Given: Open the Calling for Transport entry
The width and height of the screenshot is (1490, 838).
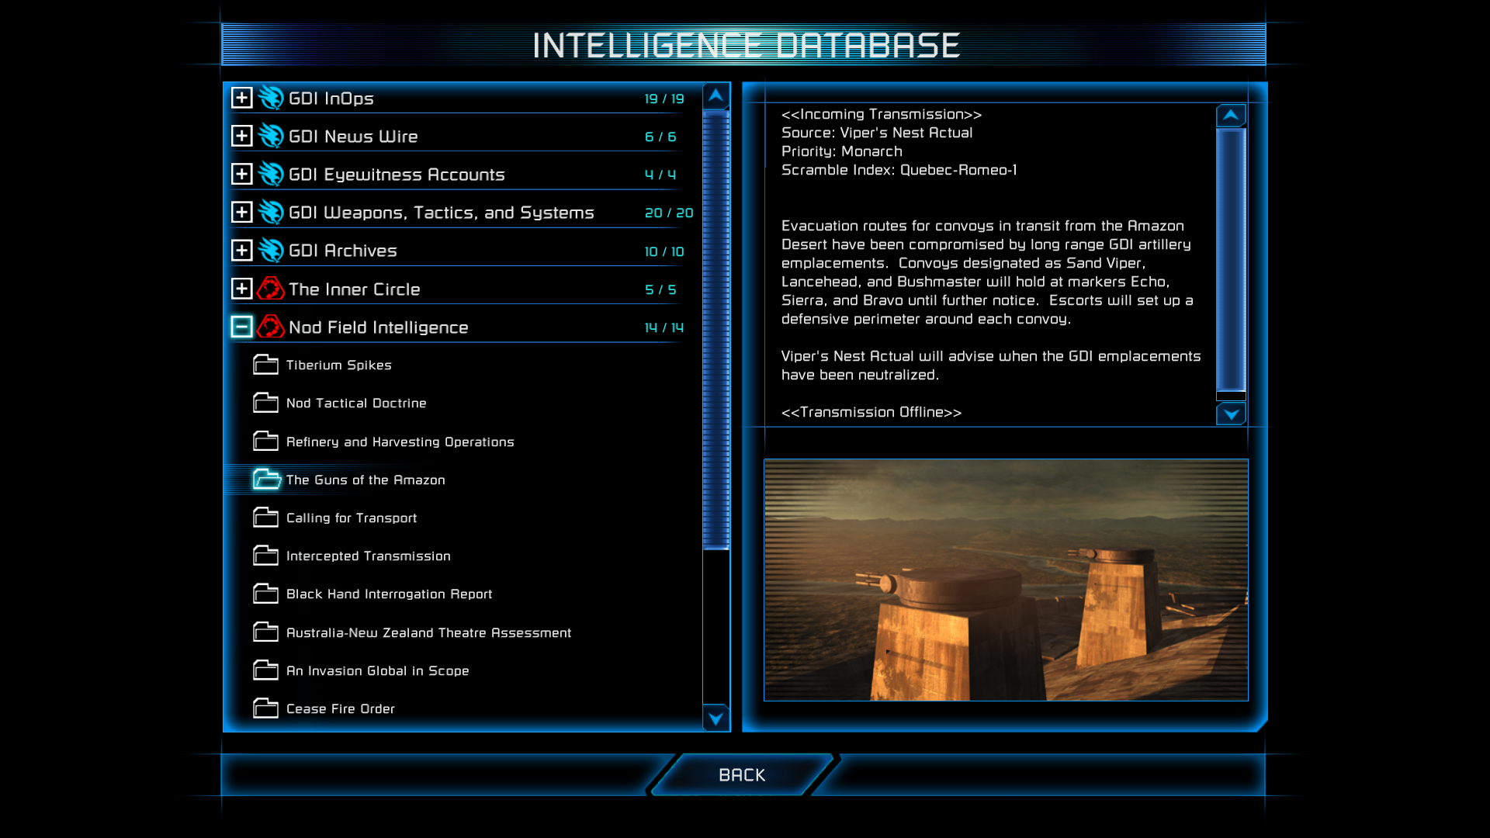Looking at the screenshot, I should (352, 518).
